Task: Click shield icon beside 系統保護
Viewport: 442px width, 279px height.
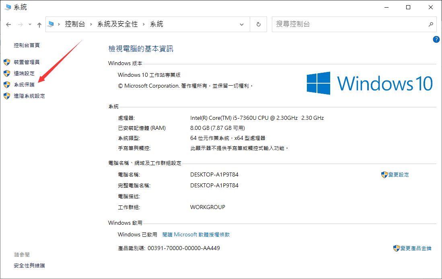Action: (x=7, y=84)
